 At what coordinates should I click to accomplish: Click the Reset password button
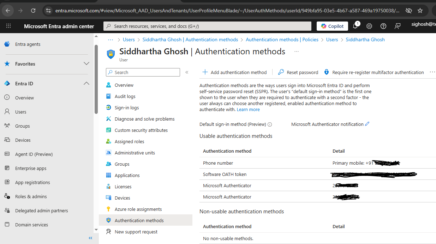click(x=298, y=72)
